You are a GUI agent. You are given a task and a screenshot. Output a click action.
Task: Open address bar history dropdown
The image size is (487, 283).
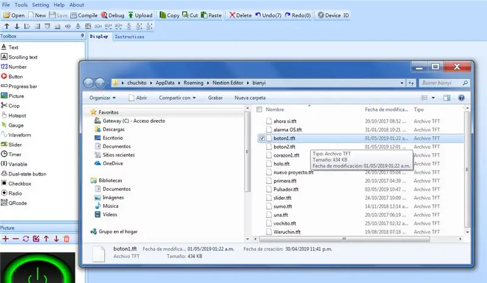pyautogui.click(x=402, y=83)
